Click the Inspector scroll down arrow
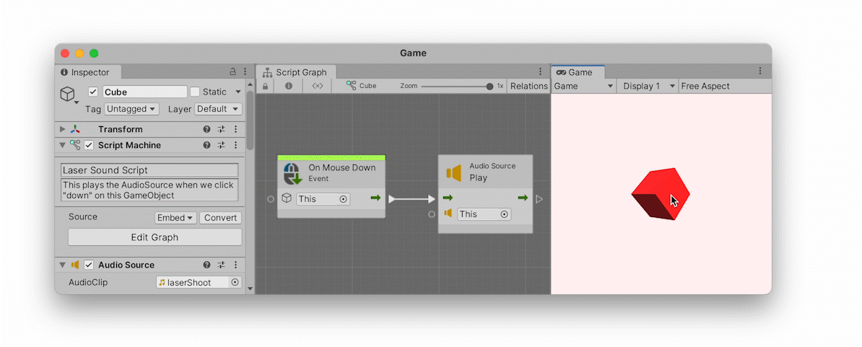The height and width of the screenshot is (347, 862). [x=250, y=289]
